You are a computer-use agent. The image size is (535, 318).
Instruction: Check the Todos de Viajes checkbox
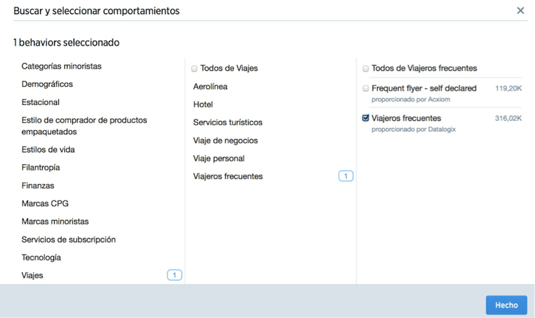coord(195,69)
